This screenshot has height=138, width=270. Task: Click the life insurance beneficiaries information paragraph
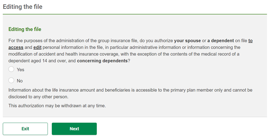tap(130, 93)
